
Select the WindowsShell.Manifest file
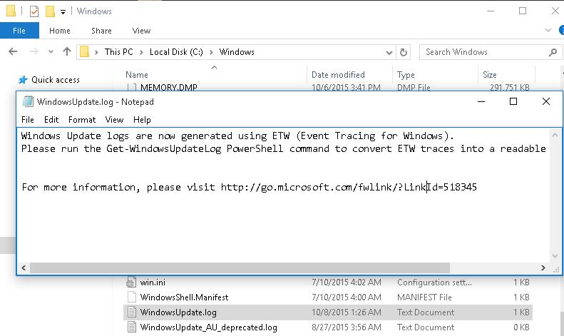pyautogui.click(x=184, y=297)
